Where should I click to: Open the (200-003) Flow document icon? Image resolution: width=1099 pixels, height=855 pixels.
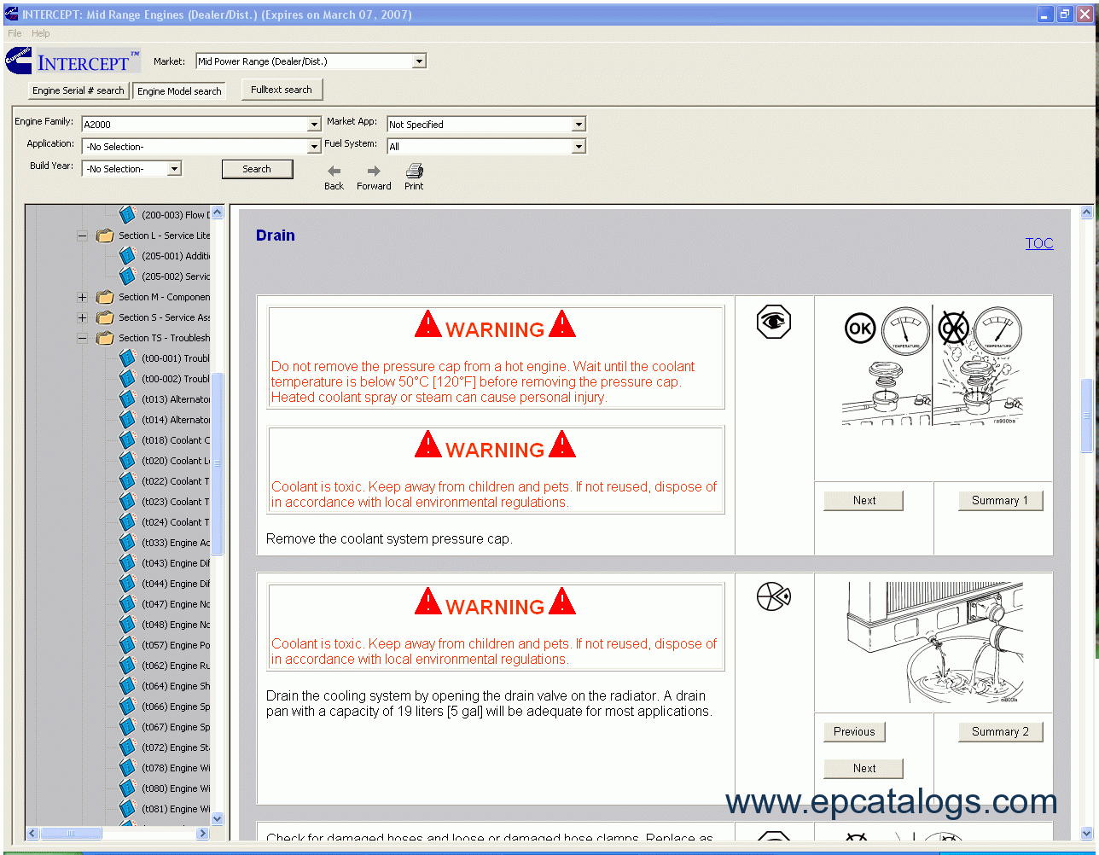pos(127,215)
